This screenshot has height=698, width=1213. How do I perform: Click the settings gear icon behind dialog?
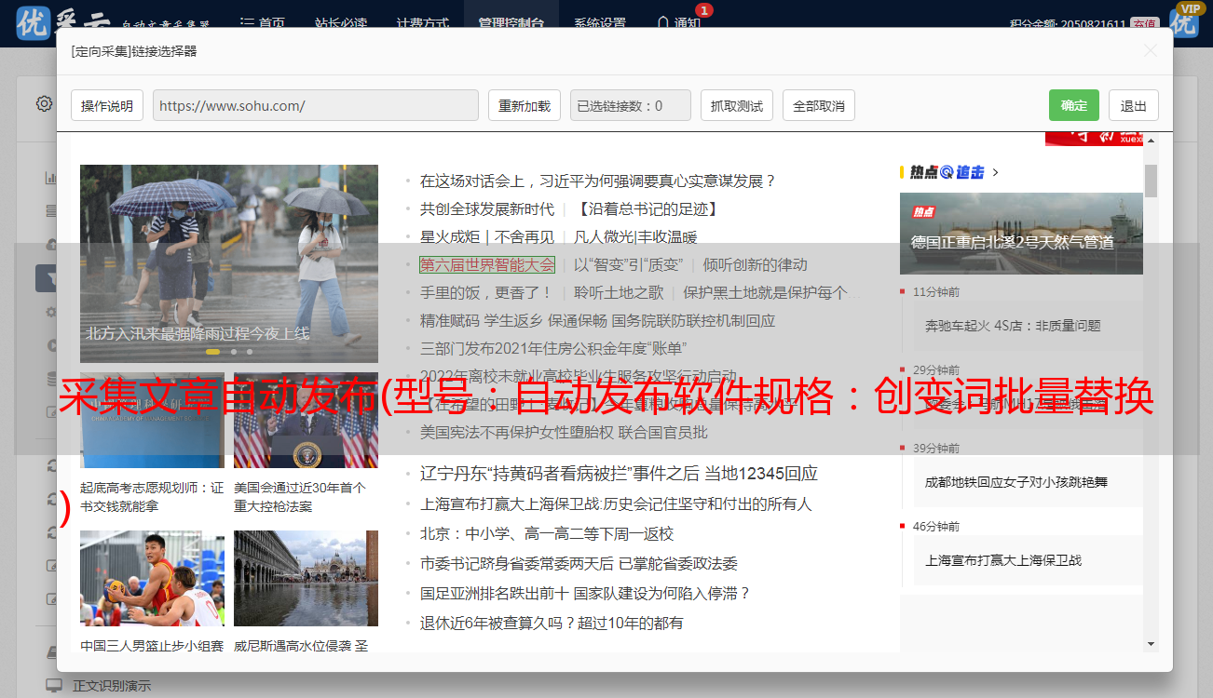point(44,103)
